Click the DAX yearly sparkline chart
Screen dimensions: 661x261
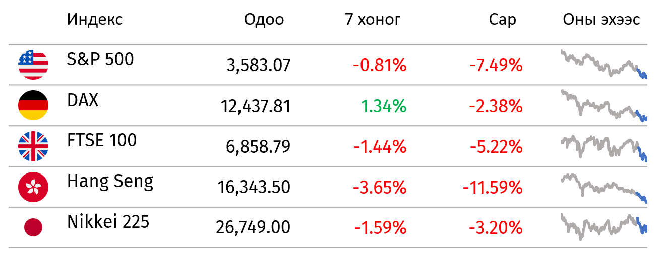point(604,105)
